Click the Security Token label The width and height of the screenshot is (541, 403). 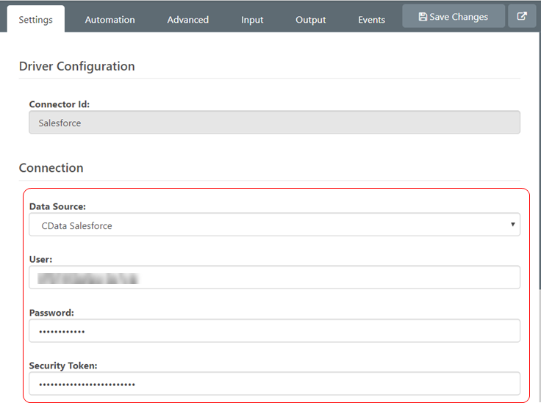63,366
